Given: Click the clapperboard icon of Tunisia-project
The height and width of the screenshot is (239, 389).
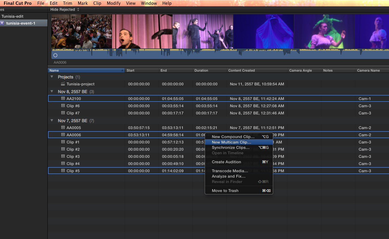Looking at the screenshot, I should [63, 84].
